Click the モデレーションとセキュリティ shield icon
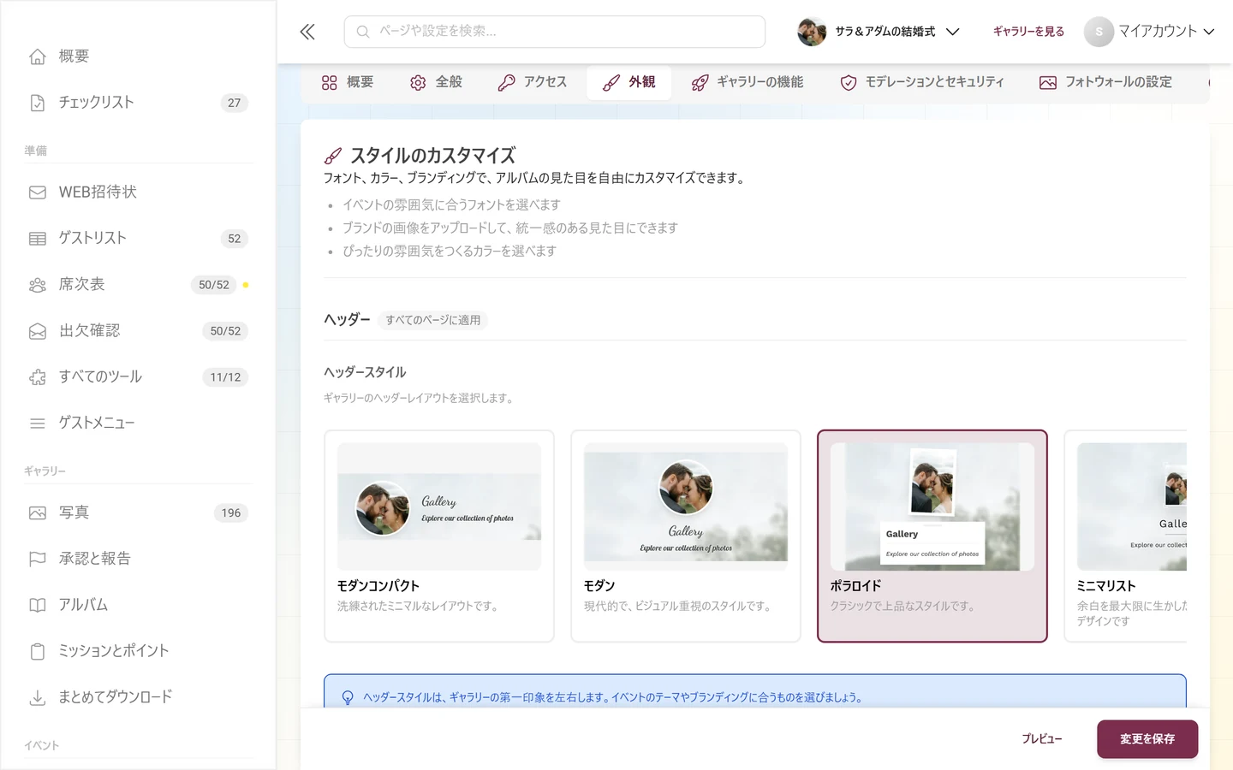The height and width of the screenshot is (770, 1233). coord(849,83)
